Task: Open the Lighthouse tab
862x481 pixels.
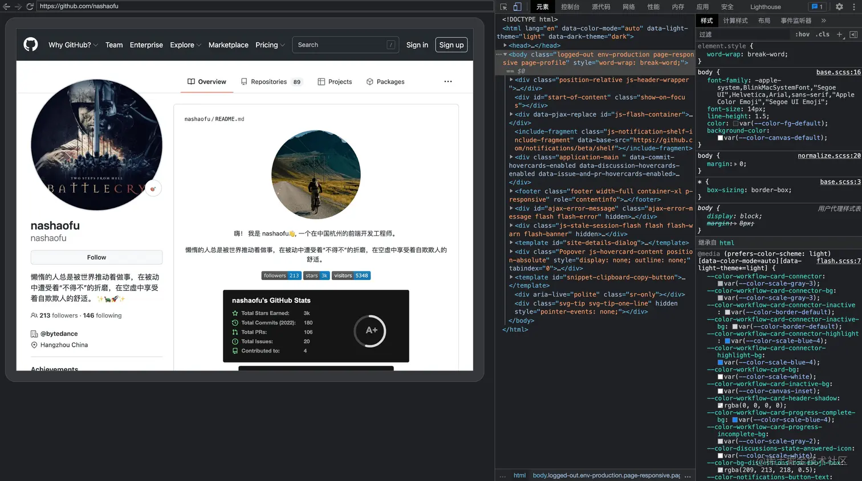Action: coord(766,7)
